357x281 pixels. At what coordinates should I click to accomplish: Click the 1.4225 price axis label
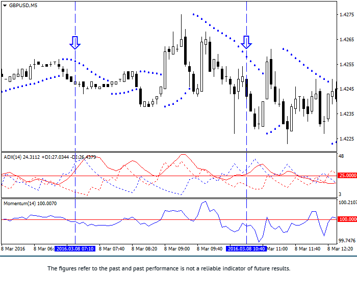point(347,138)
